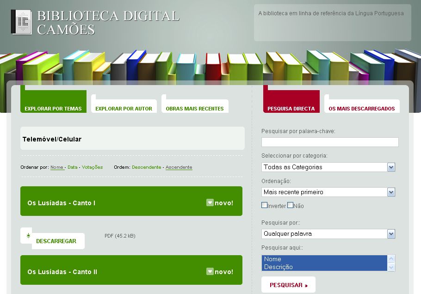Check the Não checkbox
Image resolution: width=421 pixels, height=294 pixels.
(291, 205)
